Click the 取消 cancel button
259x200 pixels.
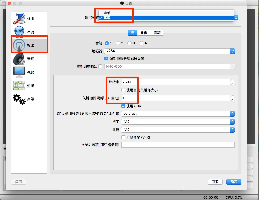tap(215, 182)
